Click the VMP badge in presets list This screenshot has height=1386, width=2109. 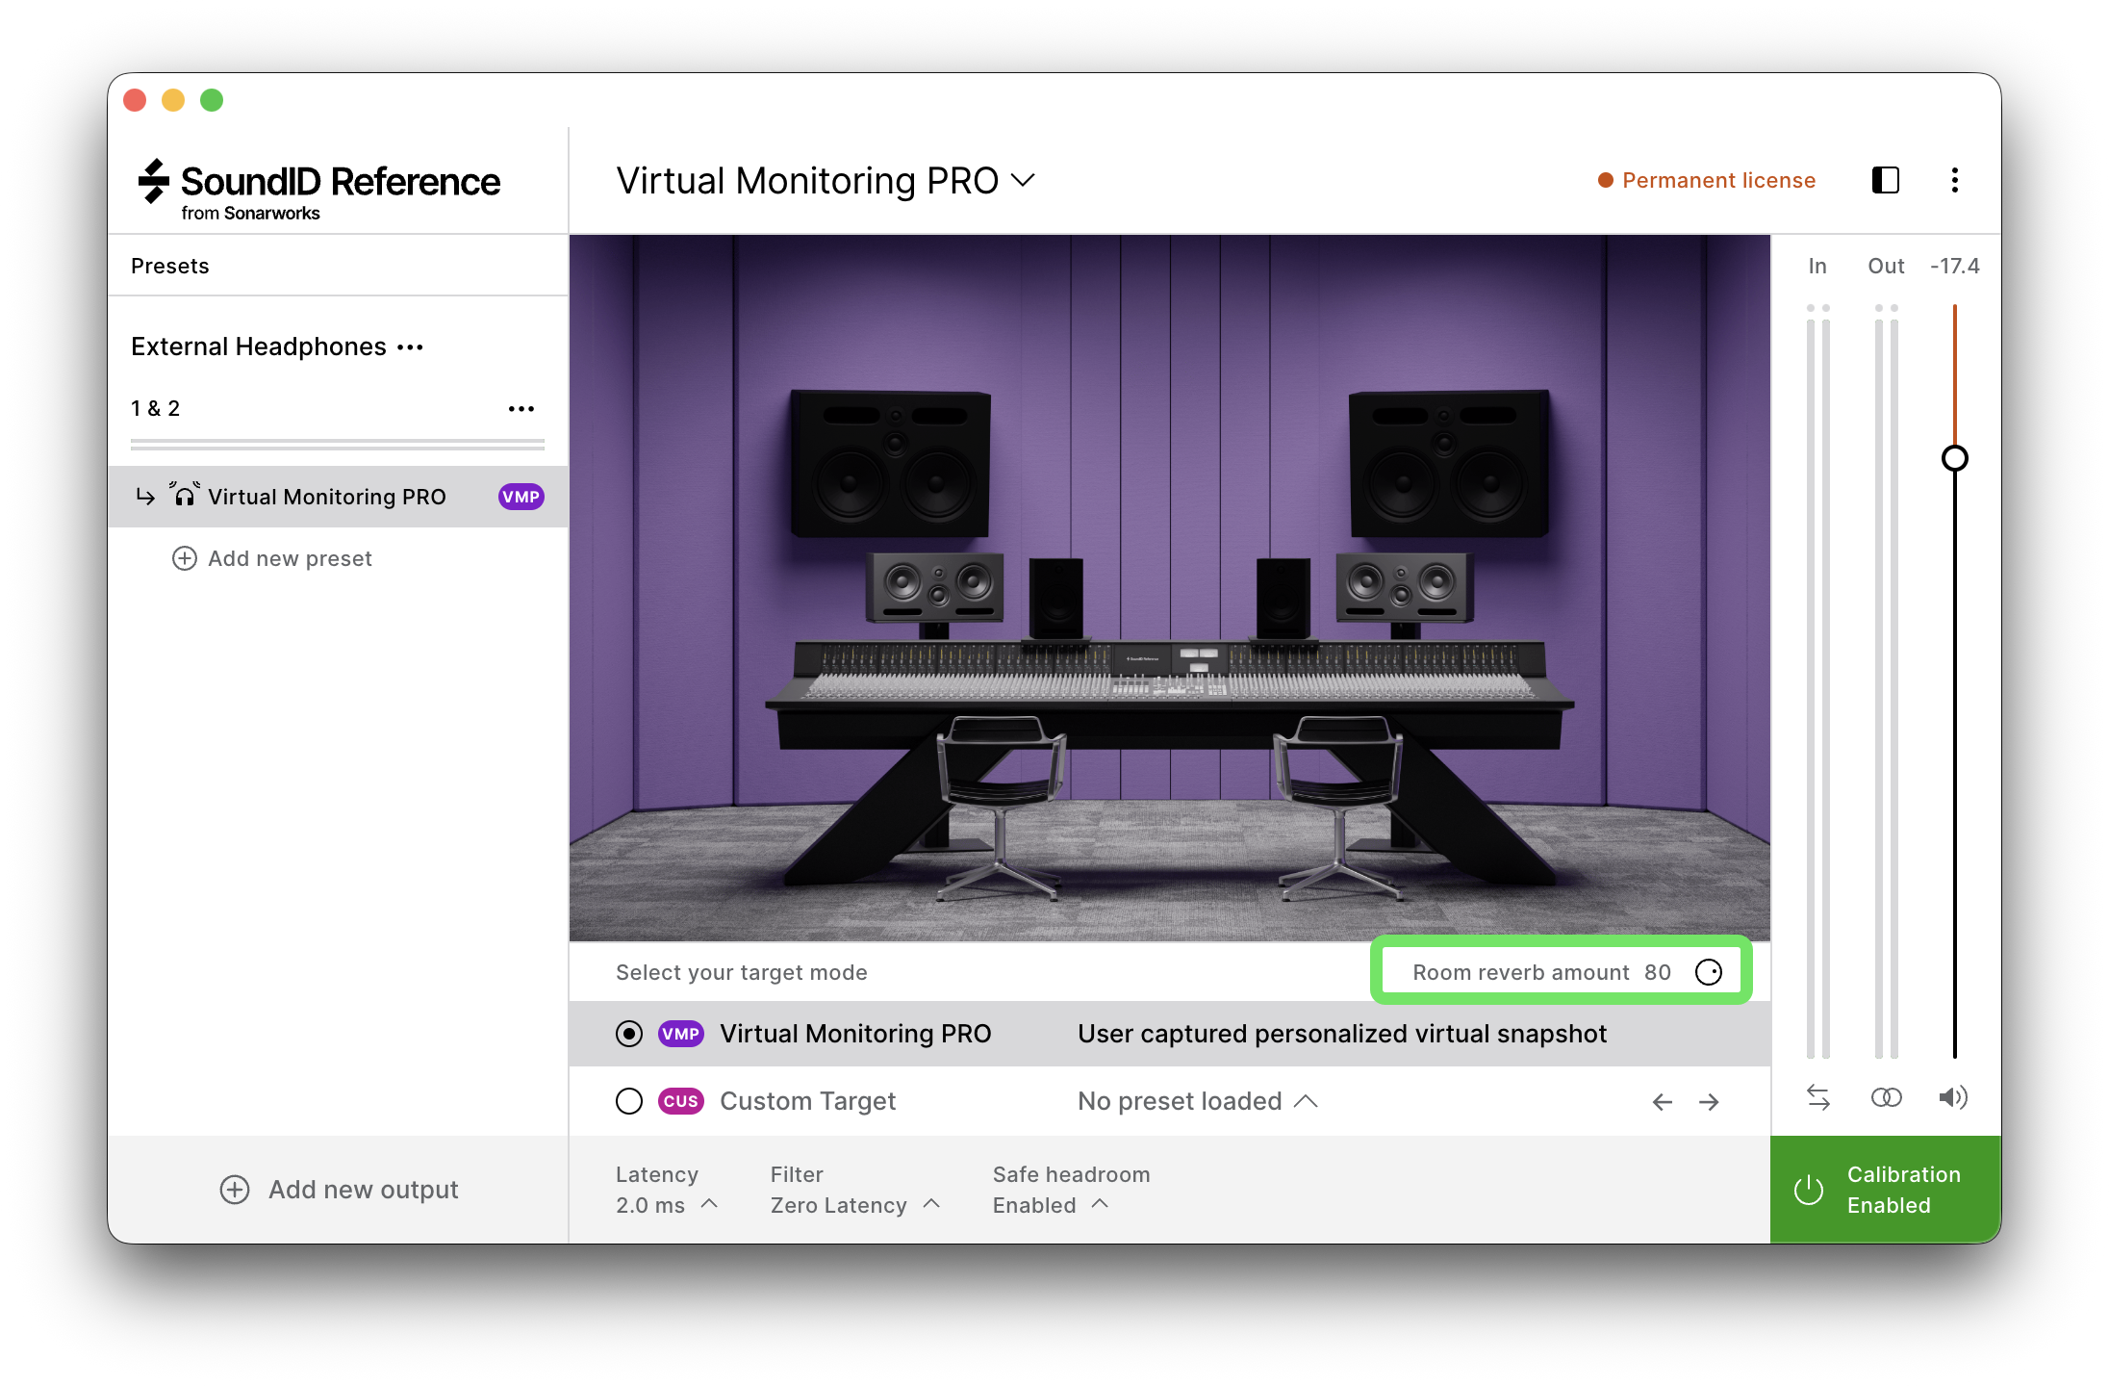521,497
